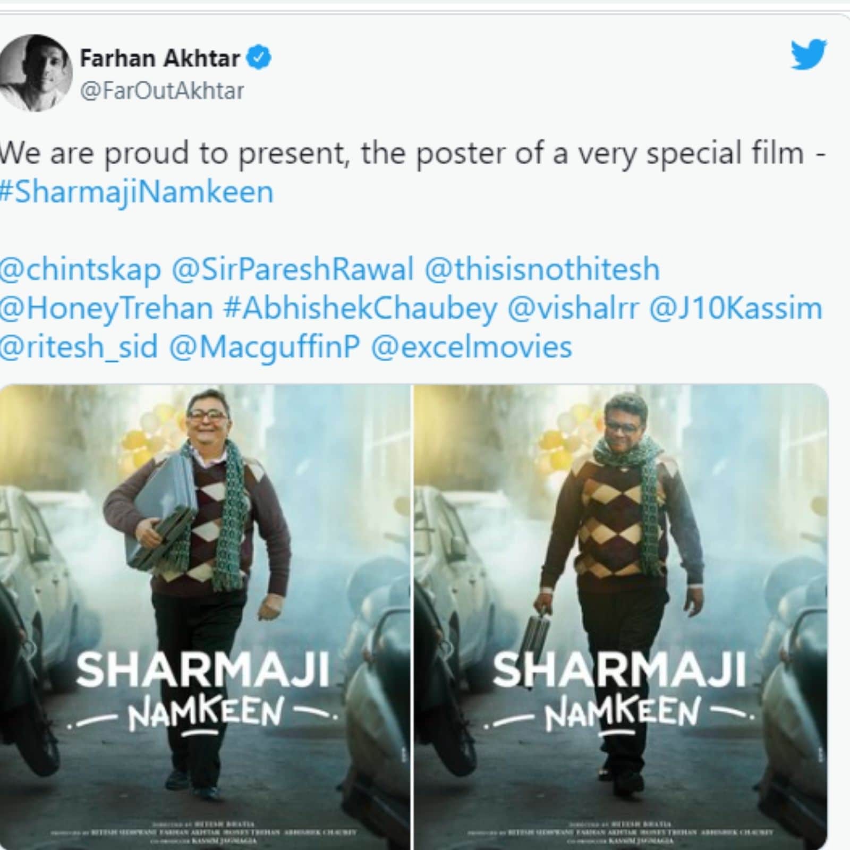Open the #SharmajiNamkeen hashtag

[x=137, y=192]
